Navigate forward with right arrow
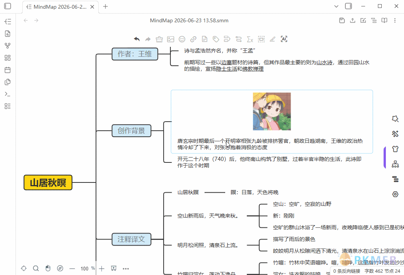This screenshot has width=404, height=275. tap(36, 20)
